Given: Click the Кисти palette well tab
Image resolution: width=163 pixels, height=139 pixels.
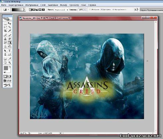Looking at the screenshot, I should [144, 10].
